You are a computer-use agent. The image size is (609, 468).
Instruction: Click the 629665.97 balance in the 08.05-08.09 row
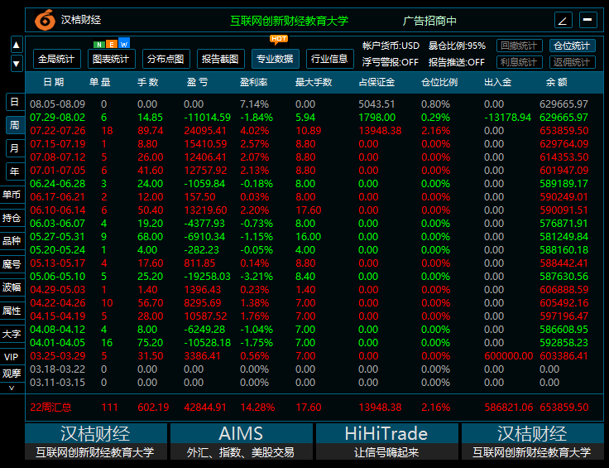564,104
